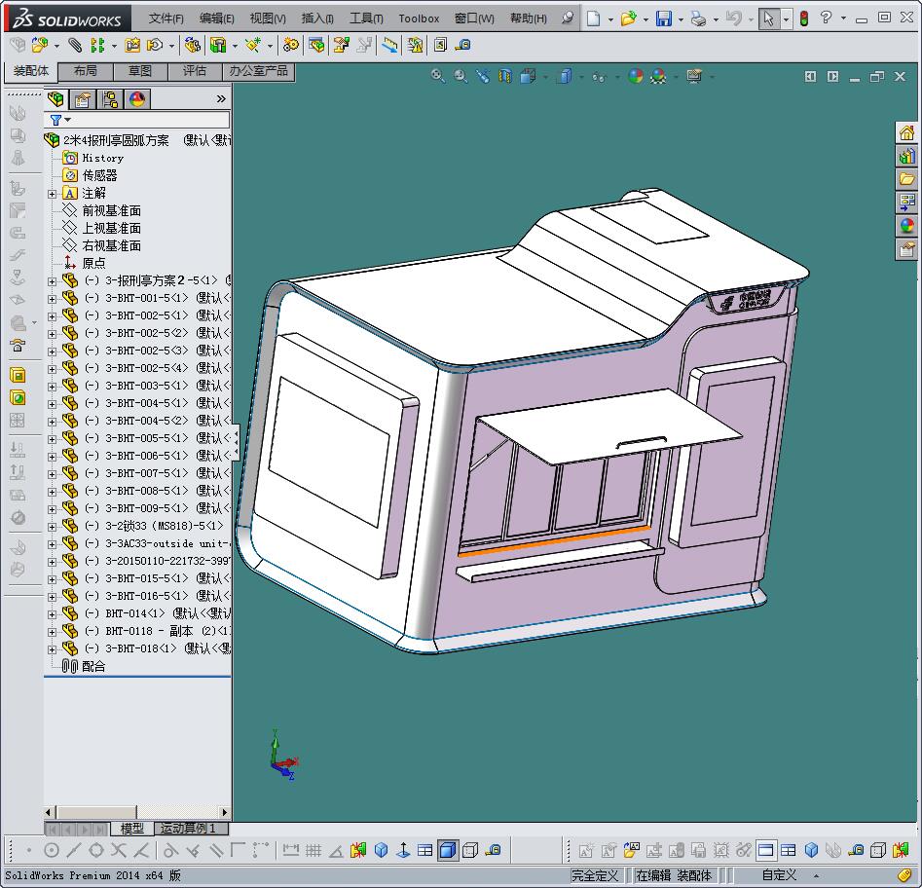Image resolution: width=922 pixels, height=888 pixels.
Task: Switch to the 草图 tab
Action: pos(140,71)
